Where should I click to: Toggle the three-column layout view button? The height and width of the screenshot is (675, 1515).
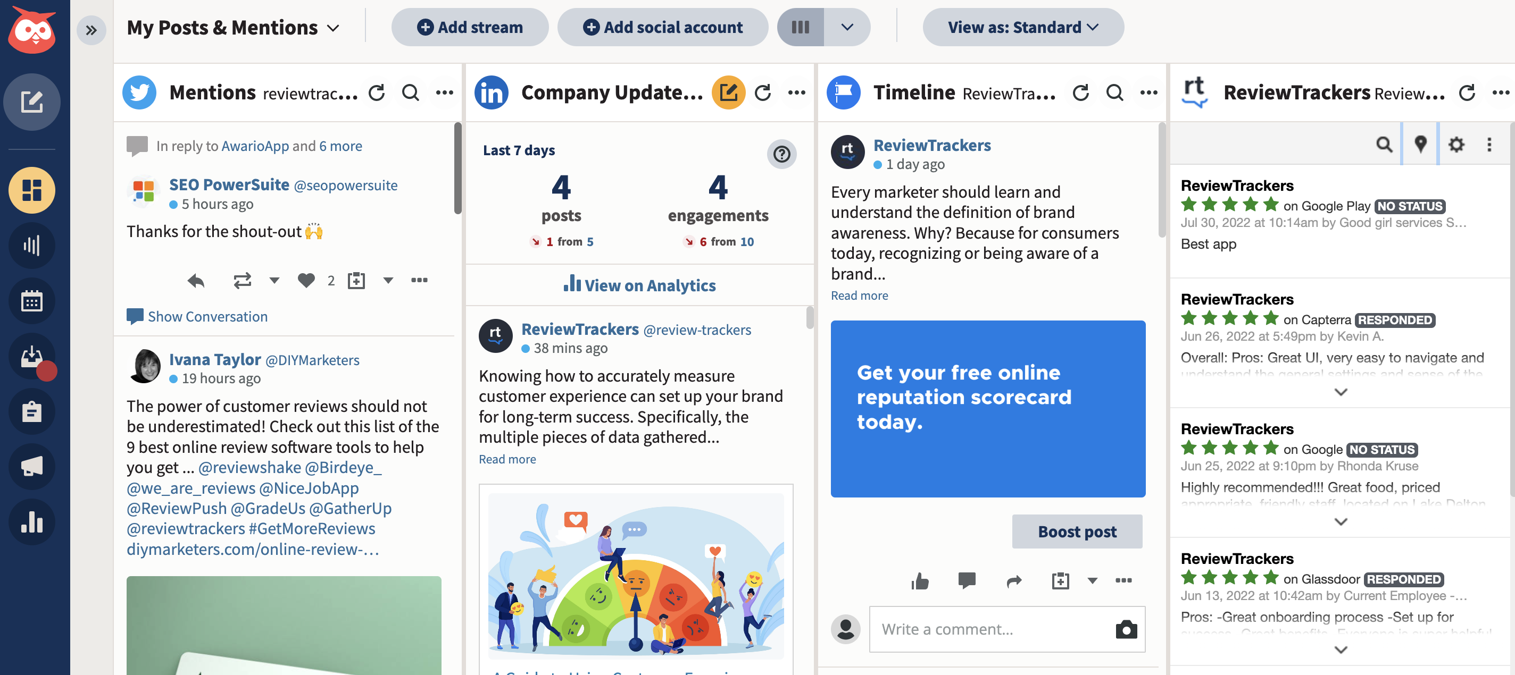[800, 27]
